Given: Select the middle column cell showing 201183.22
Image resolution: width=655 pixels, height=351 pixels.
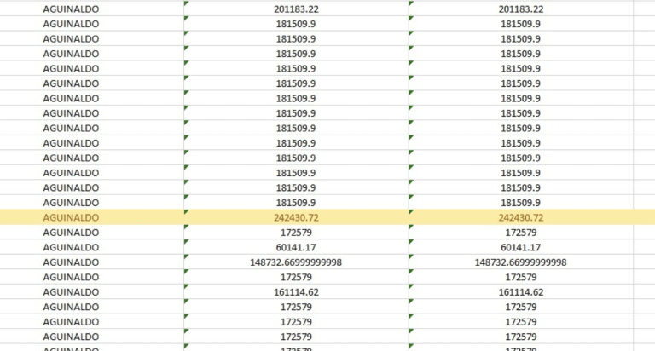Looking at the screenshot, I should [296, 9].
